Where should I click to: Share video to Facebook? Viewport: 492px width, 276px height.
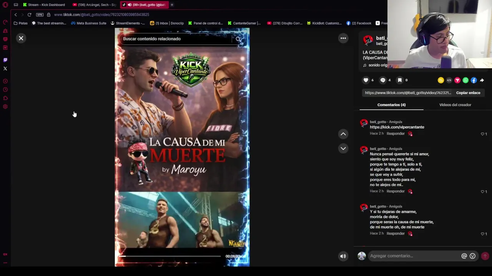click(x=474, y=80)
